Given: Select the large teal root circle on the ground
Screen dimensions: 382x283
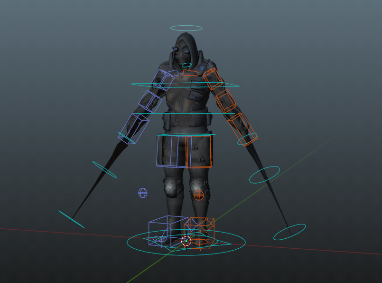Looking at the screenshot, I should coord(186,242).
